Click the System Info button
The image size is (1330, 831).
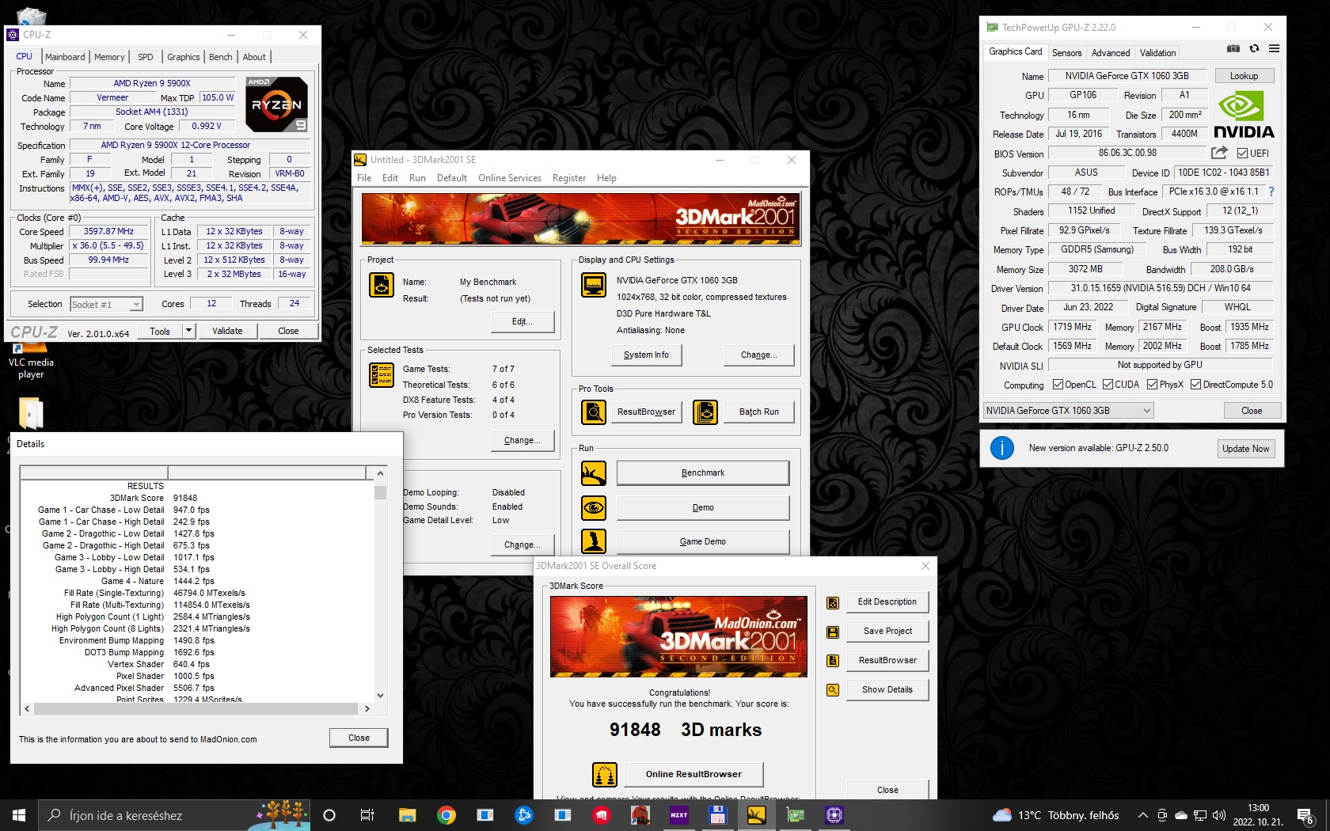(646, 355)
